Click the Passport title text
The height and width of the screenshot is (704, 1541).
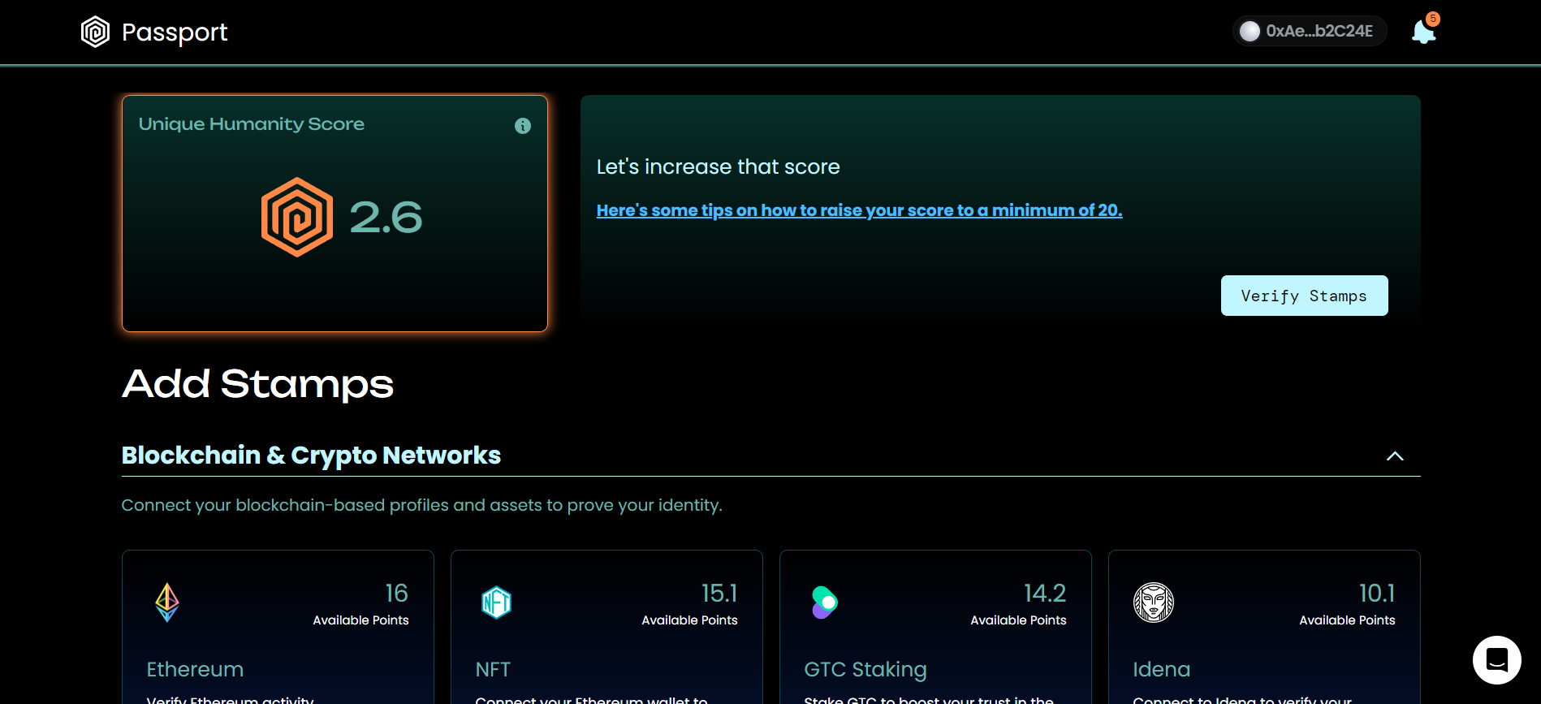click(175, 32)
